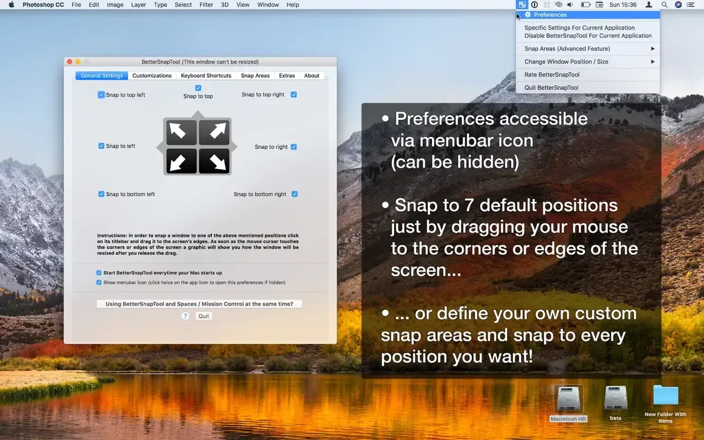The image size is (704, 440).
Task: Disable Show menubar icon option
Action: (x=99, y=282)
